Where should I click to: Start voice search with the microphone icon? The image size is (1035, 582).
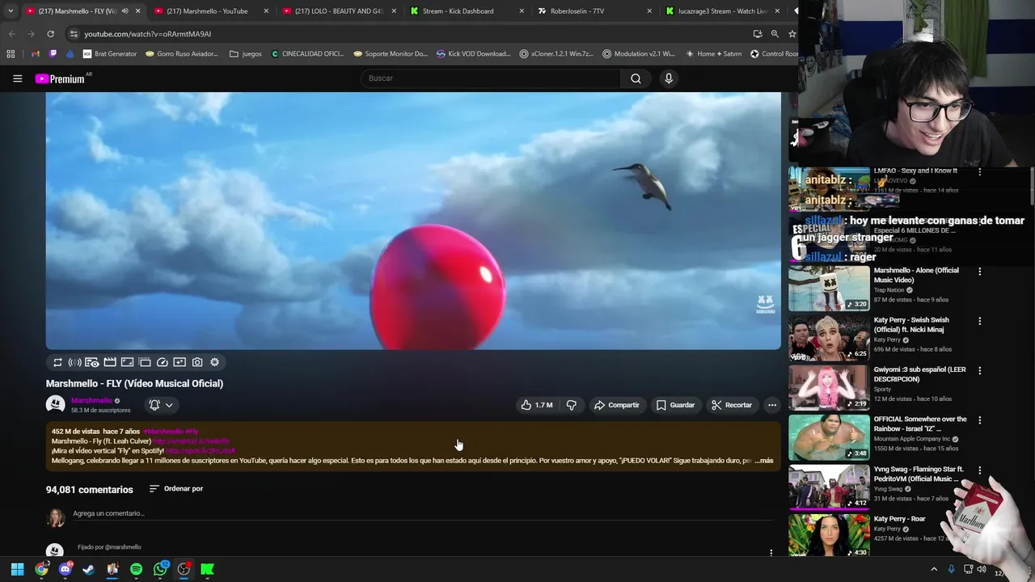tap(668, 78)
